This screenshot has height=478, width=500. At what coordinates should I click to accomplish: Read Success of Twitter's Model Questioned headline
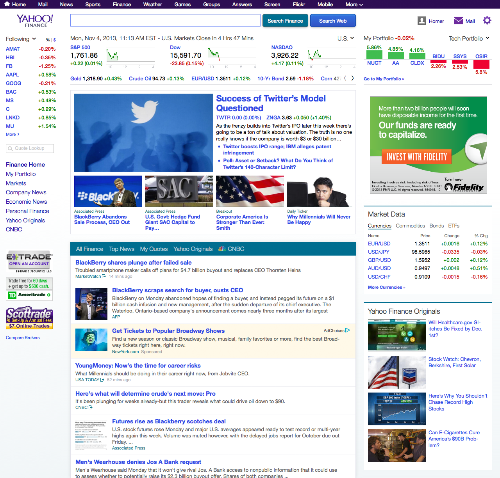[271, 103]
